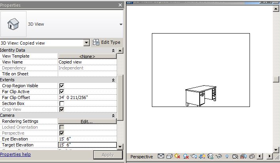Click the 'Perspective' label in view control bar
Image resolution: width=280 pixels, height=163 pixels.
pyautogui.click(x=142, y=157)
